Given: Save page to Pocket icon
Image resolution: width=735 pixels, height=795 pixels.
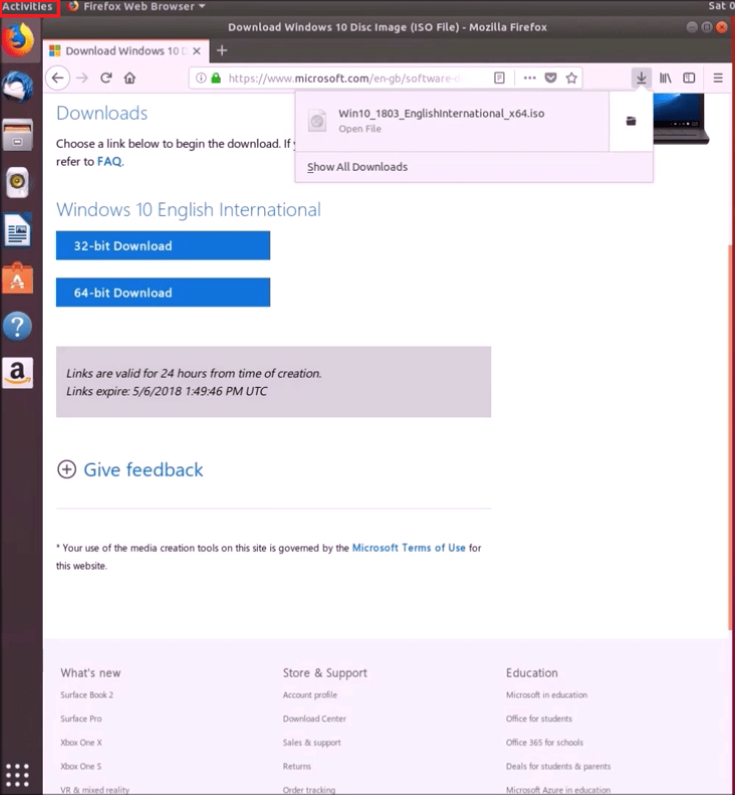Looking at the screenshot, I should tap(550, 78).
